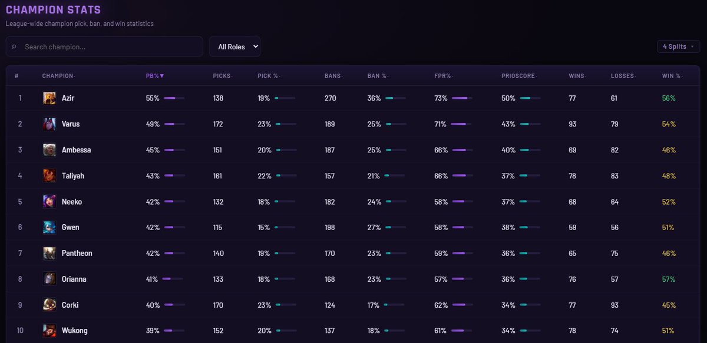
Task: Sort table by FPR% column header
Action: click(443, 76)
